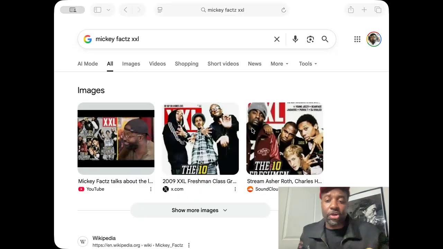
Task: Open the Google account profile avatar
Action: coord(374,39)
